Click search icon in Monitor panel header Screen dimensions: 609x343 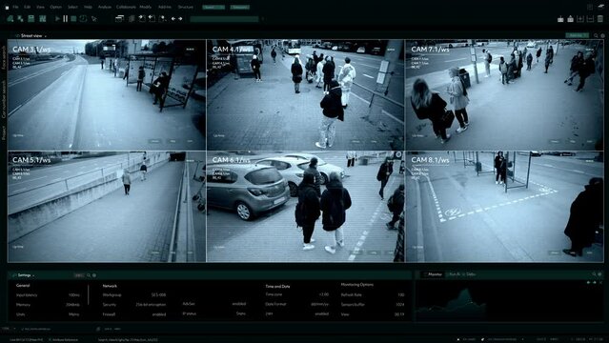point(594,274)
